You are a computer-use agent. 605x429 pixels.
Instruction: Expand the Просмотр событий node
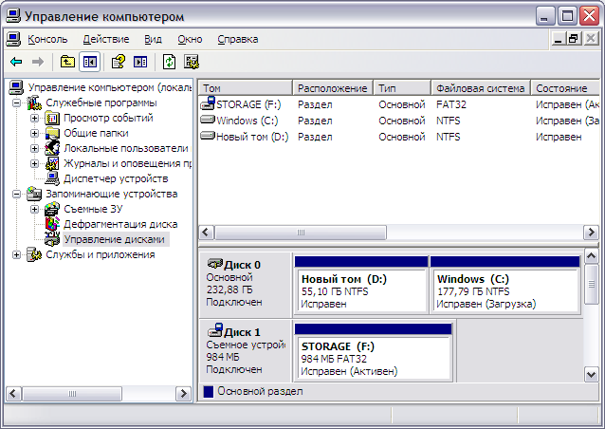pyautogui.click(x=34, y=118)
